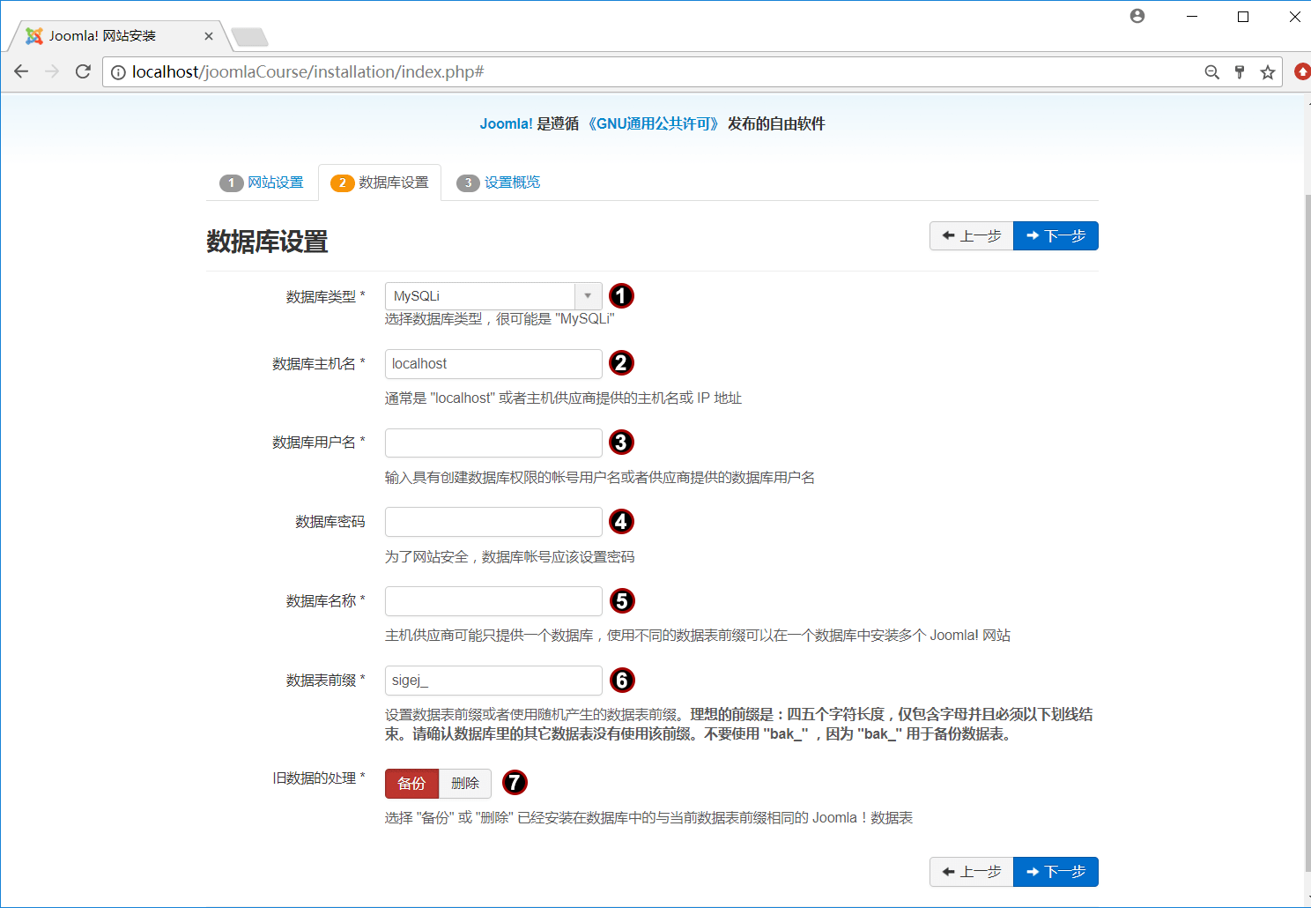Click the zoom magnifier icon in the address bar
Image resolution: width=1311 pixels, height=908 pixels.
[x=1212, y=72]
